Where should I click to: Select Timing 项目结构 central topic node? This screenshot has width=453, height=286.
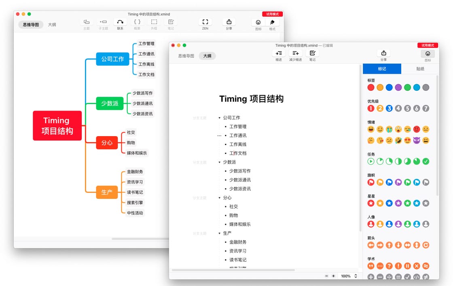(57, 126)
